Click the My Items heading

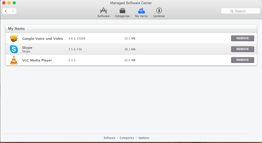pos(16,29)
